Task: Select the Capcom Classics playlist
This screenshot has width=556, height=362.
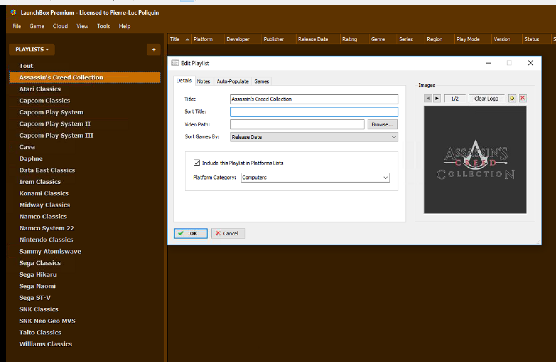Action: coord(85,101)
